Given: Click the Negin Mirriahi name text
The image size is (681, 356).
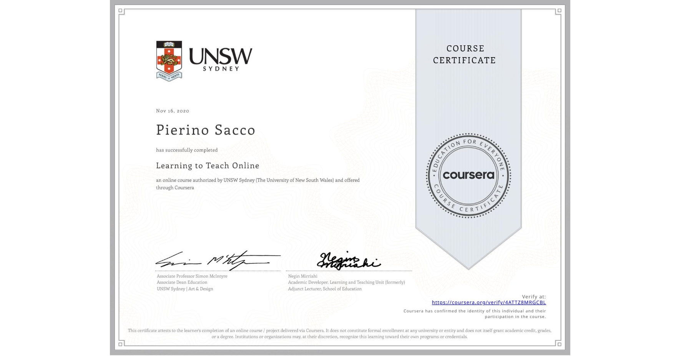Looking at the screenshot, I should (303, 276).
